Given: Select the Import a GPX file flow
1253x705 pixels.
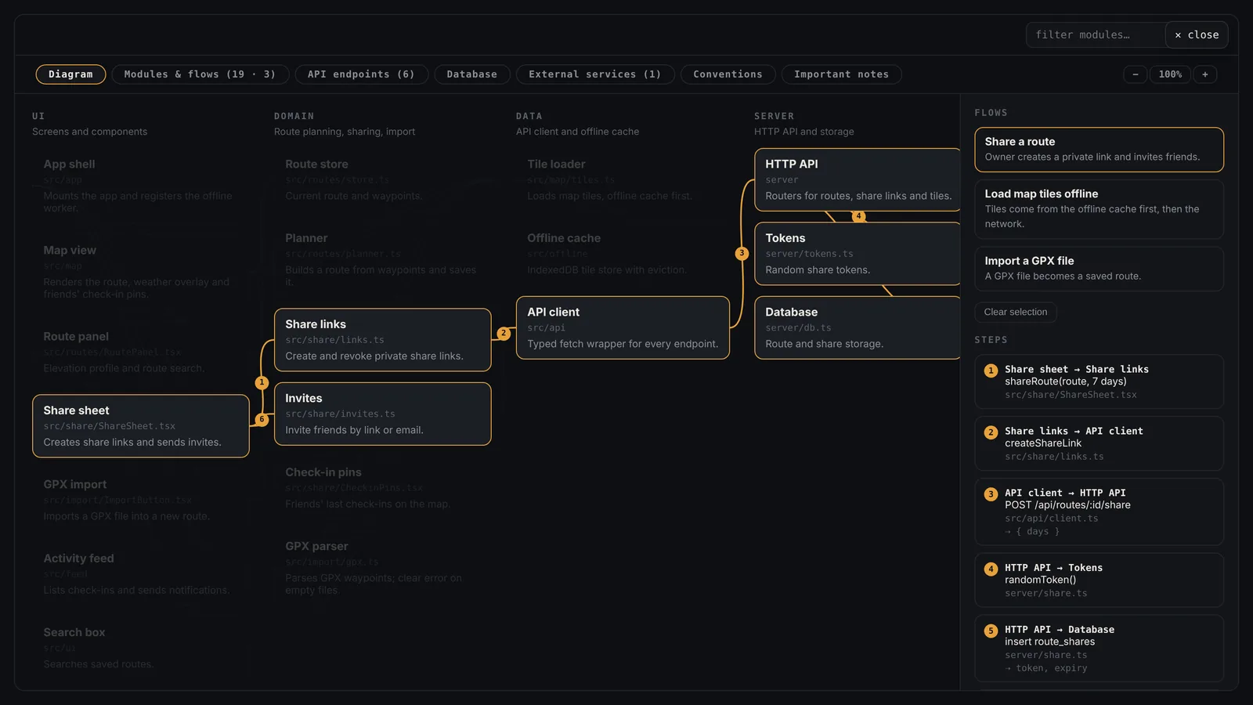Looking at the screenshot, I should click(x=1099, y=269).
